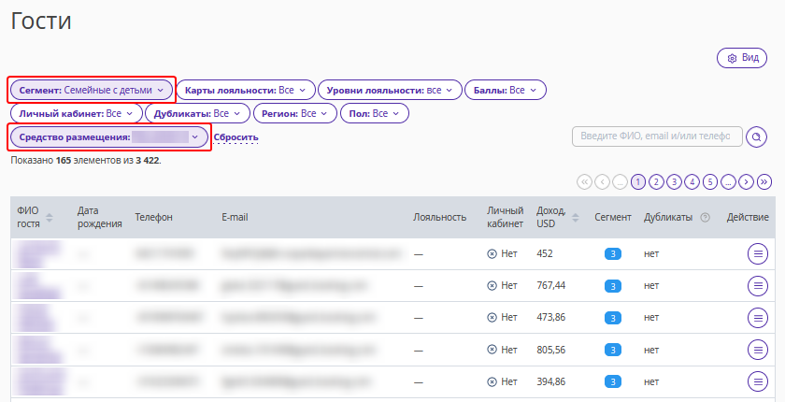Image resolution: width=785 pixels, height=402 pixels.
Task: Open the Личный кабинет filter dropdown
Action: coord(77,113)
